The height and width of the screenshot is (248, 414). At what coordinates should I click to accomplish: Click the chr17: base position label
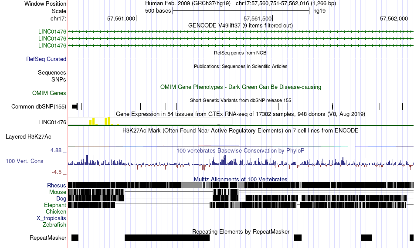coord(58,18)
